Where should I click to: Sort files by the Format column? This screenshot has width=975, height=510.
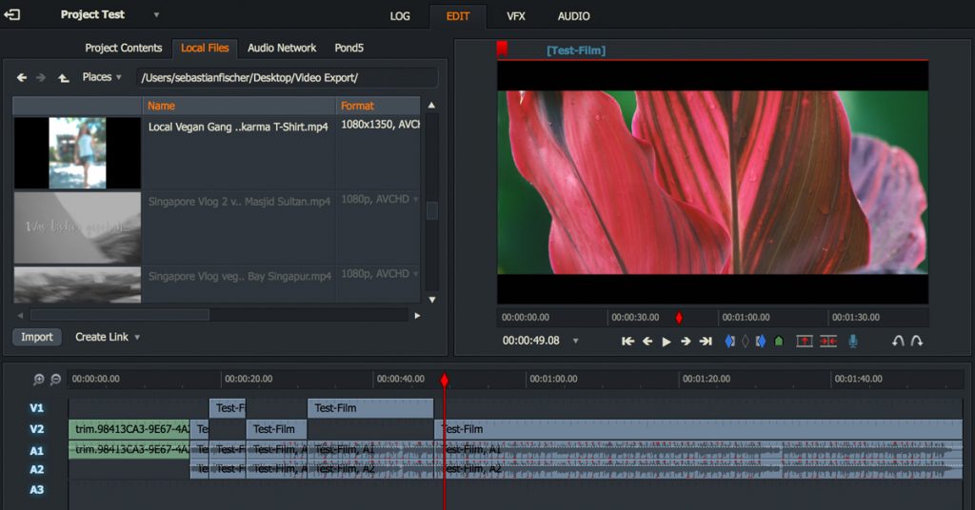(x=378, y=106)
